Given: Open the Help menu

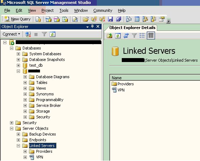Looking at the screenshot, I should pos(122,10).
